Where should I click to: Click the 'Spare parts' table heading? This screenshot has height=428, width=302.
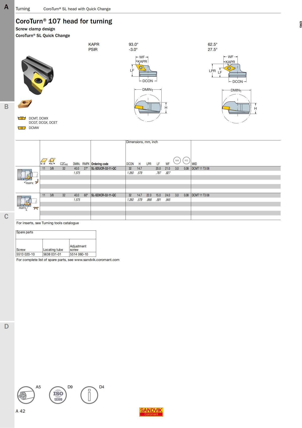(x=25, y=232)
